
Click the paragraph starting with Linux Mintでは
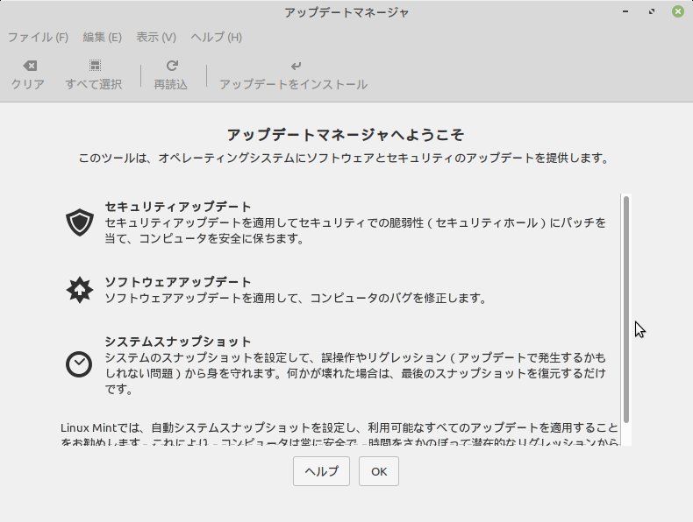pos(339,435)
